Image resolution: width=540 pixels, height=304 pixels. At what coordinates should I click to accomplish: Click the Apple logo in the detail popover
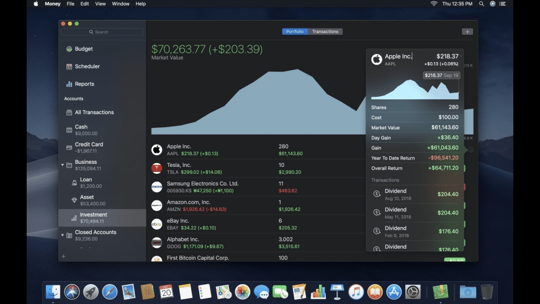pos(377,59)
